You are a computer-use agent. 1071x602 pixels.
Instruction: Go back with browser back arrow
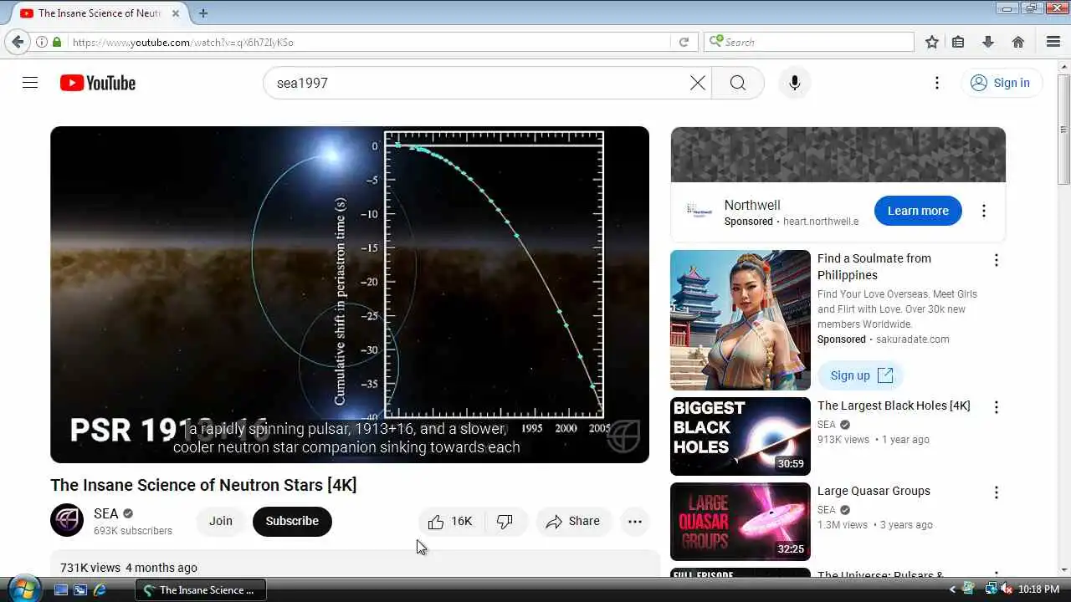click(18, 42)
